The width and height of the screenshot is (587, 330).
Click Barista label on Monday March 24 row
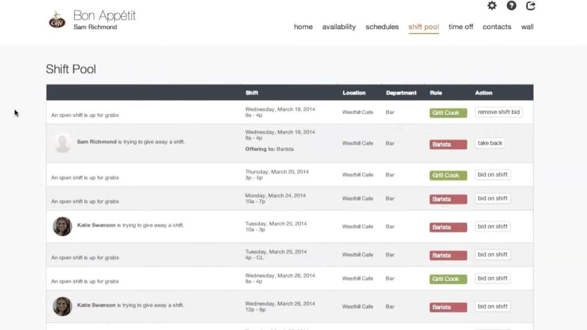point(448,199)
